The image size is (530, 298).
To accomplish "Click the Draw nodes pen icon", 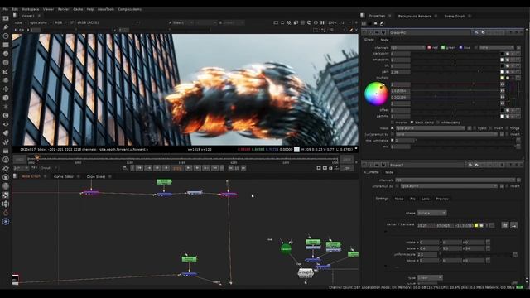I will click(6, 27).
